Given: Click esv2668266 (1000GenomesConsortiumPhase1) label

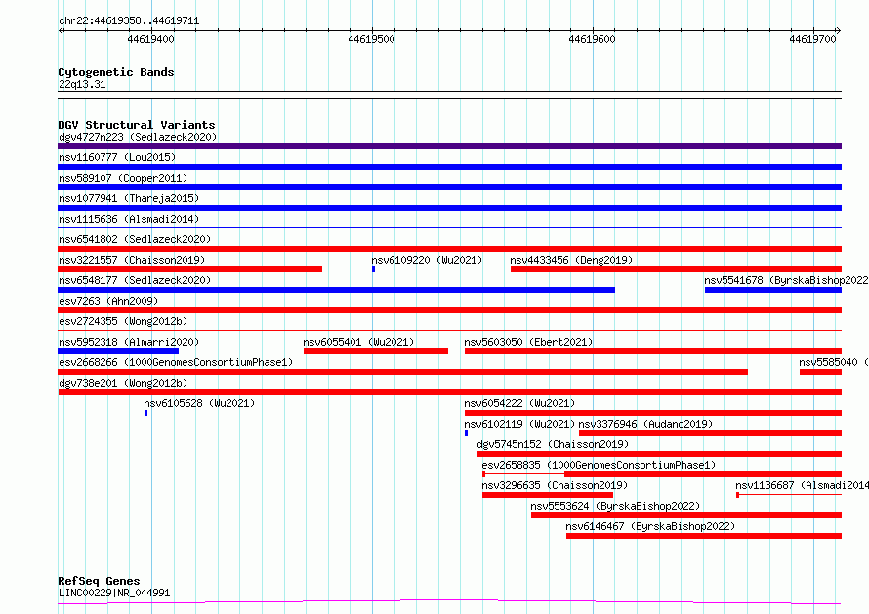Looking at the screenshot, I should 176,362.
